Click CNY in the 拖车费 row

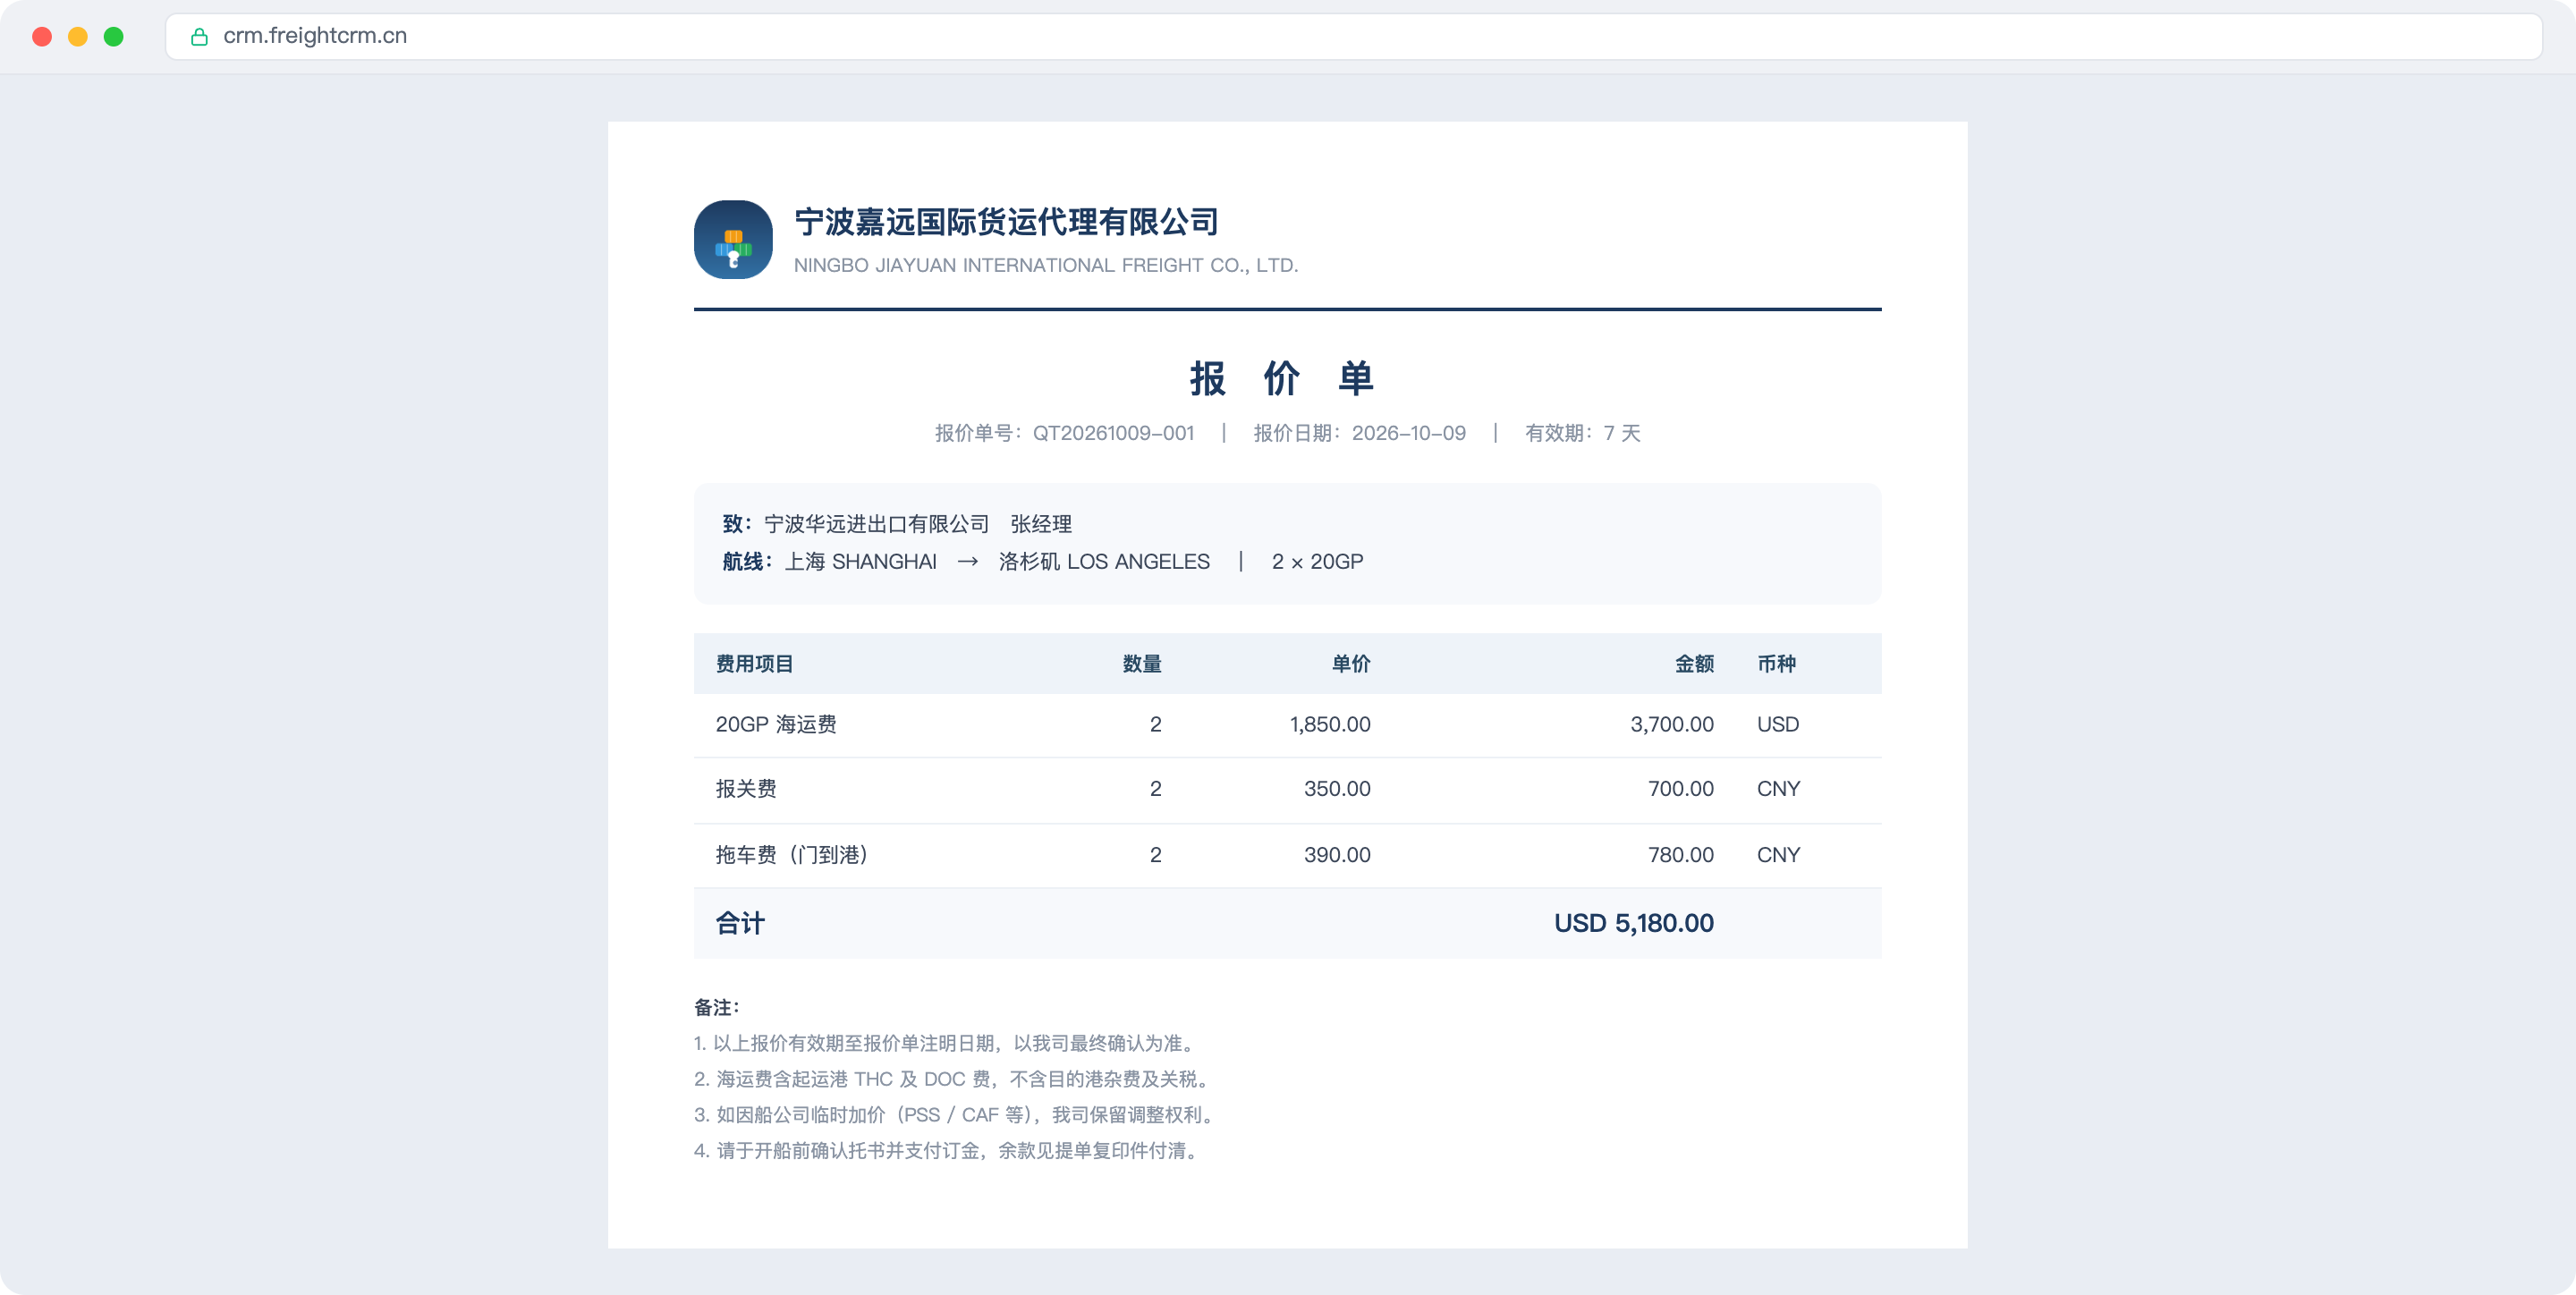(1778, 855)
